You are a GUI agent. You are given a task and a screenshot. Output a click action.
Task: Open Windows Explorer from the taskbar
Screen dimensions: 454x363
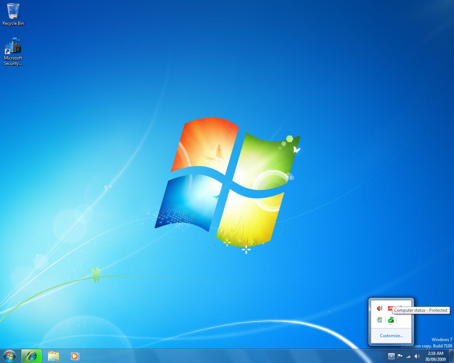(x=53, y=356)
